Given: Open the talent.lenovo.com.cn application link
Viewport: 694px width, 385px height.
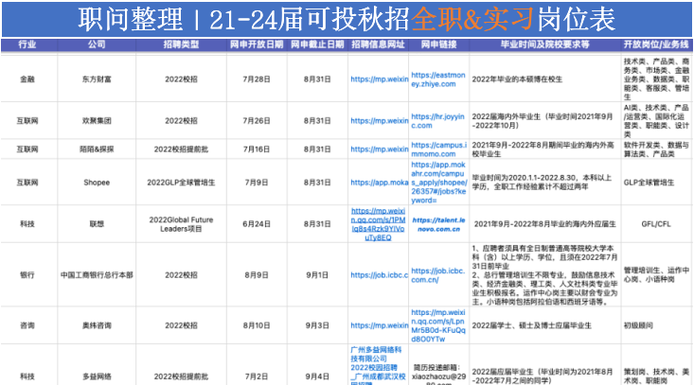Looking at the screenshot, I should point(438,224).
